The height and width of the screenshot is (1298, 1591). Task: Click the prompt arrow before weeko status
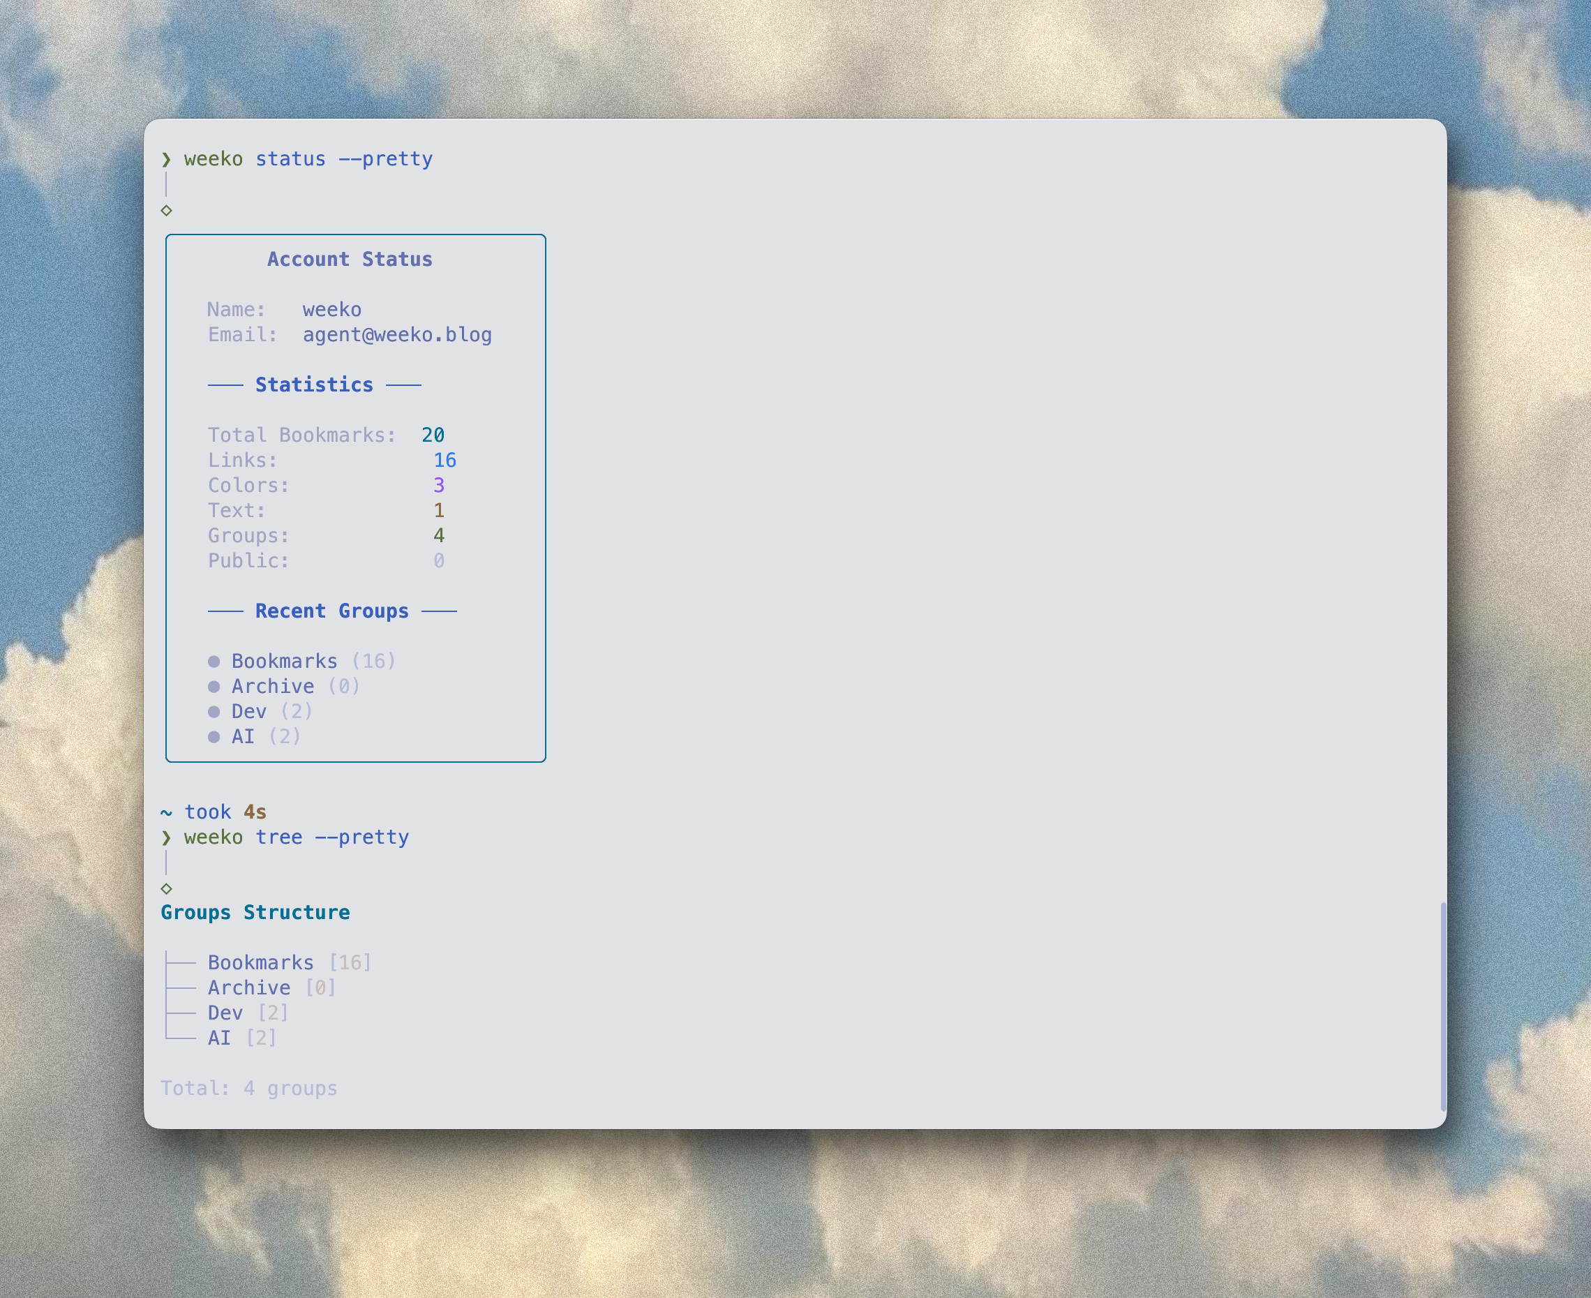[167, 159]
